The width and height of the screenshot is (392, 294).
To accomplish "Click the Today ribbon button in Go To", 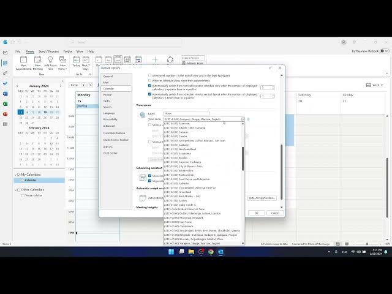I will [x=76, y=62].
